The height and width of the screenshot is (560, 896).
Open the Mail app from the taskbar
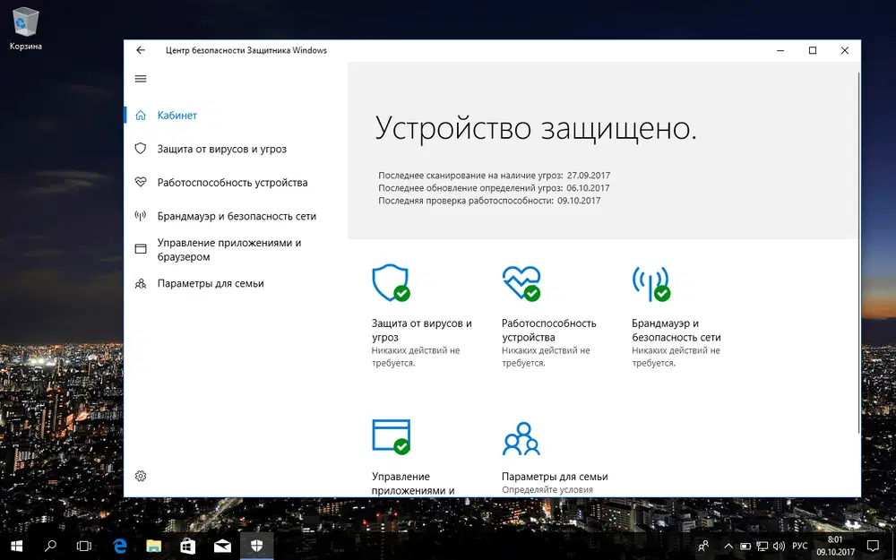coord(221,546)
